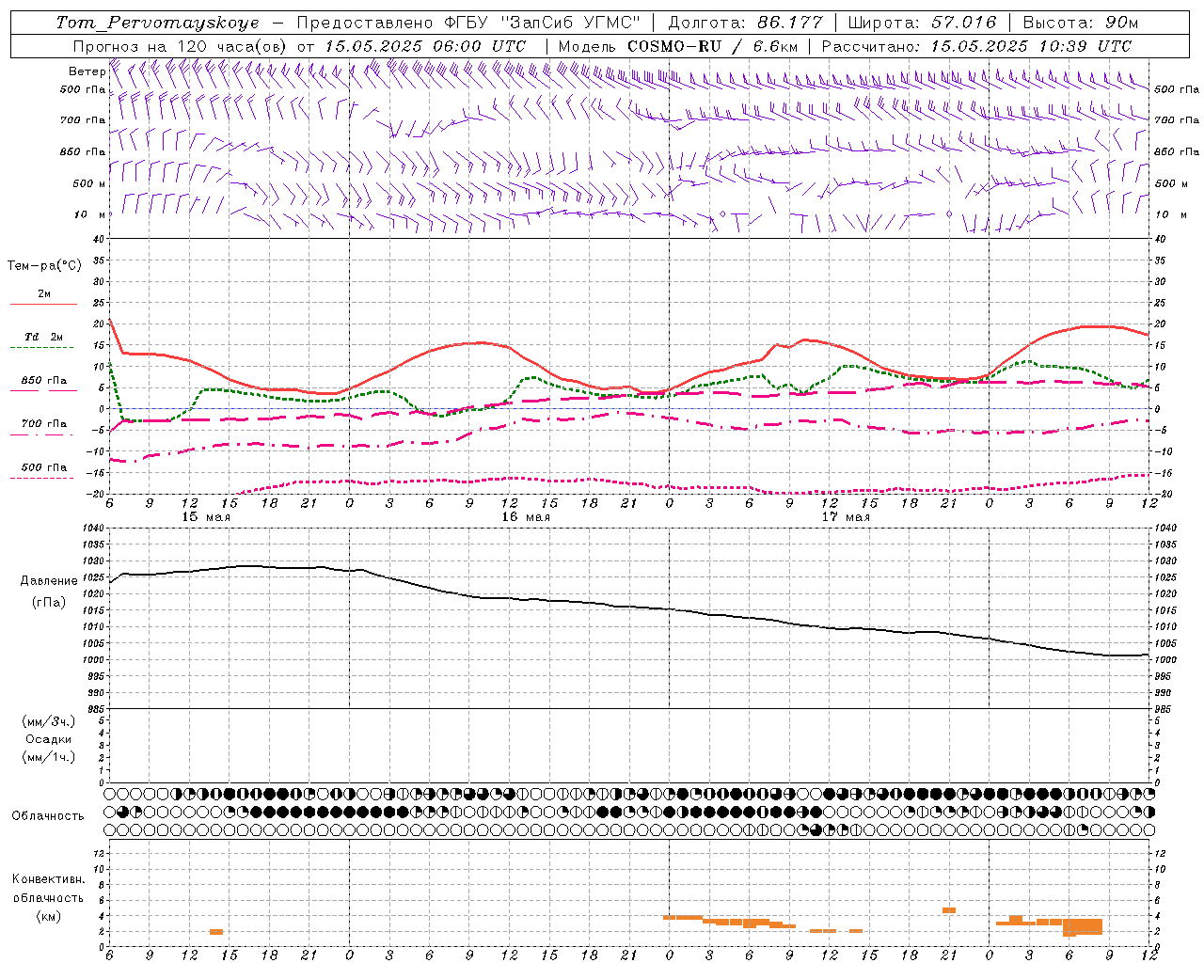Click the Облачность cloud cover label
This screenshot has height=963, width=1204.
coord(48,815)
